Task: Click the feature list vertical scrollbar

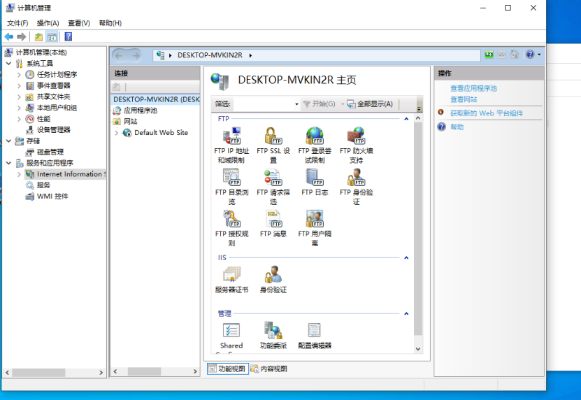Action: tap(418, 229)
